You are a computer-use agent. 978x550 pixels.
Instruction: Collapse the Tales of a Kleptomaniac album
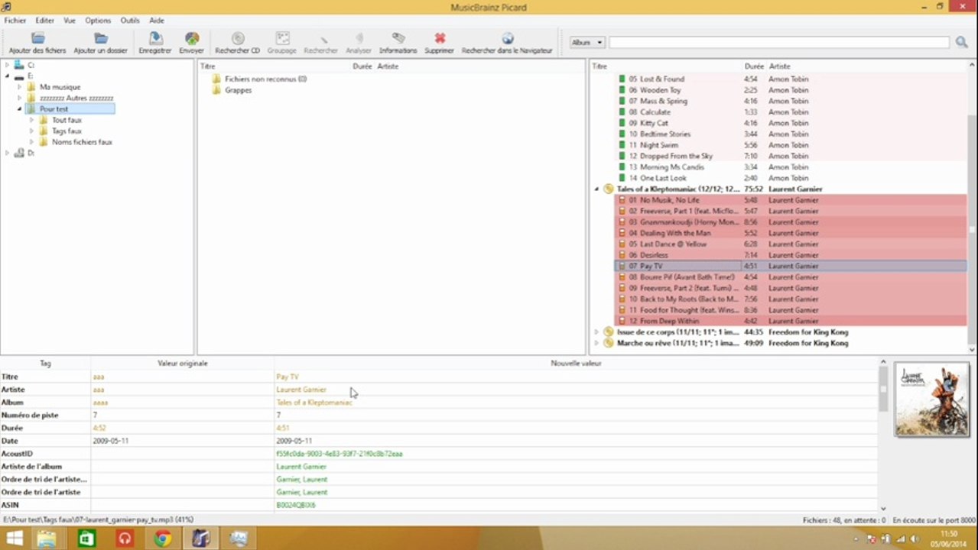596,189
